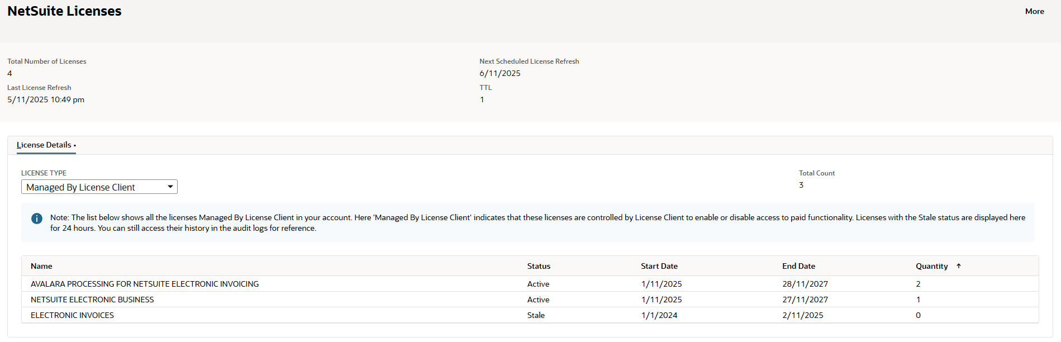Sort table by End Date header
Image resolution: width=1061 pixels, height=342 pixels.
pyautogui.click(x=798, y=266)
